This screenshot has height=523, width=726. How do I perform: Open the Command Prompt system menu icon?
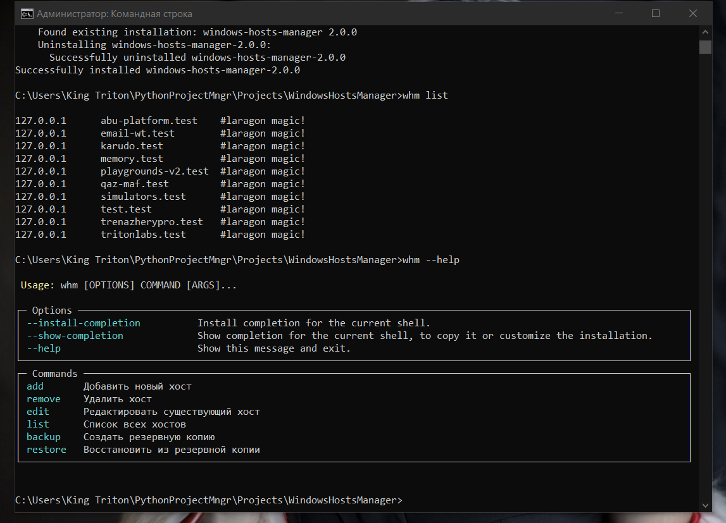27,13
